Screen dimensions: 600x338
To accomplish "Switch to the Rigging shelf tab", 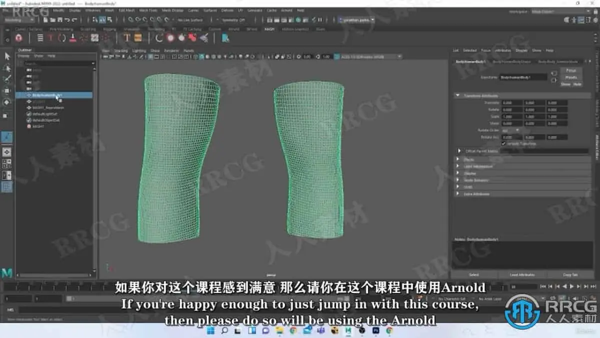I will click(x=109, y=29).
